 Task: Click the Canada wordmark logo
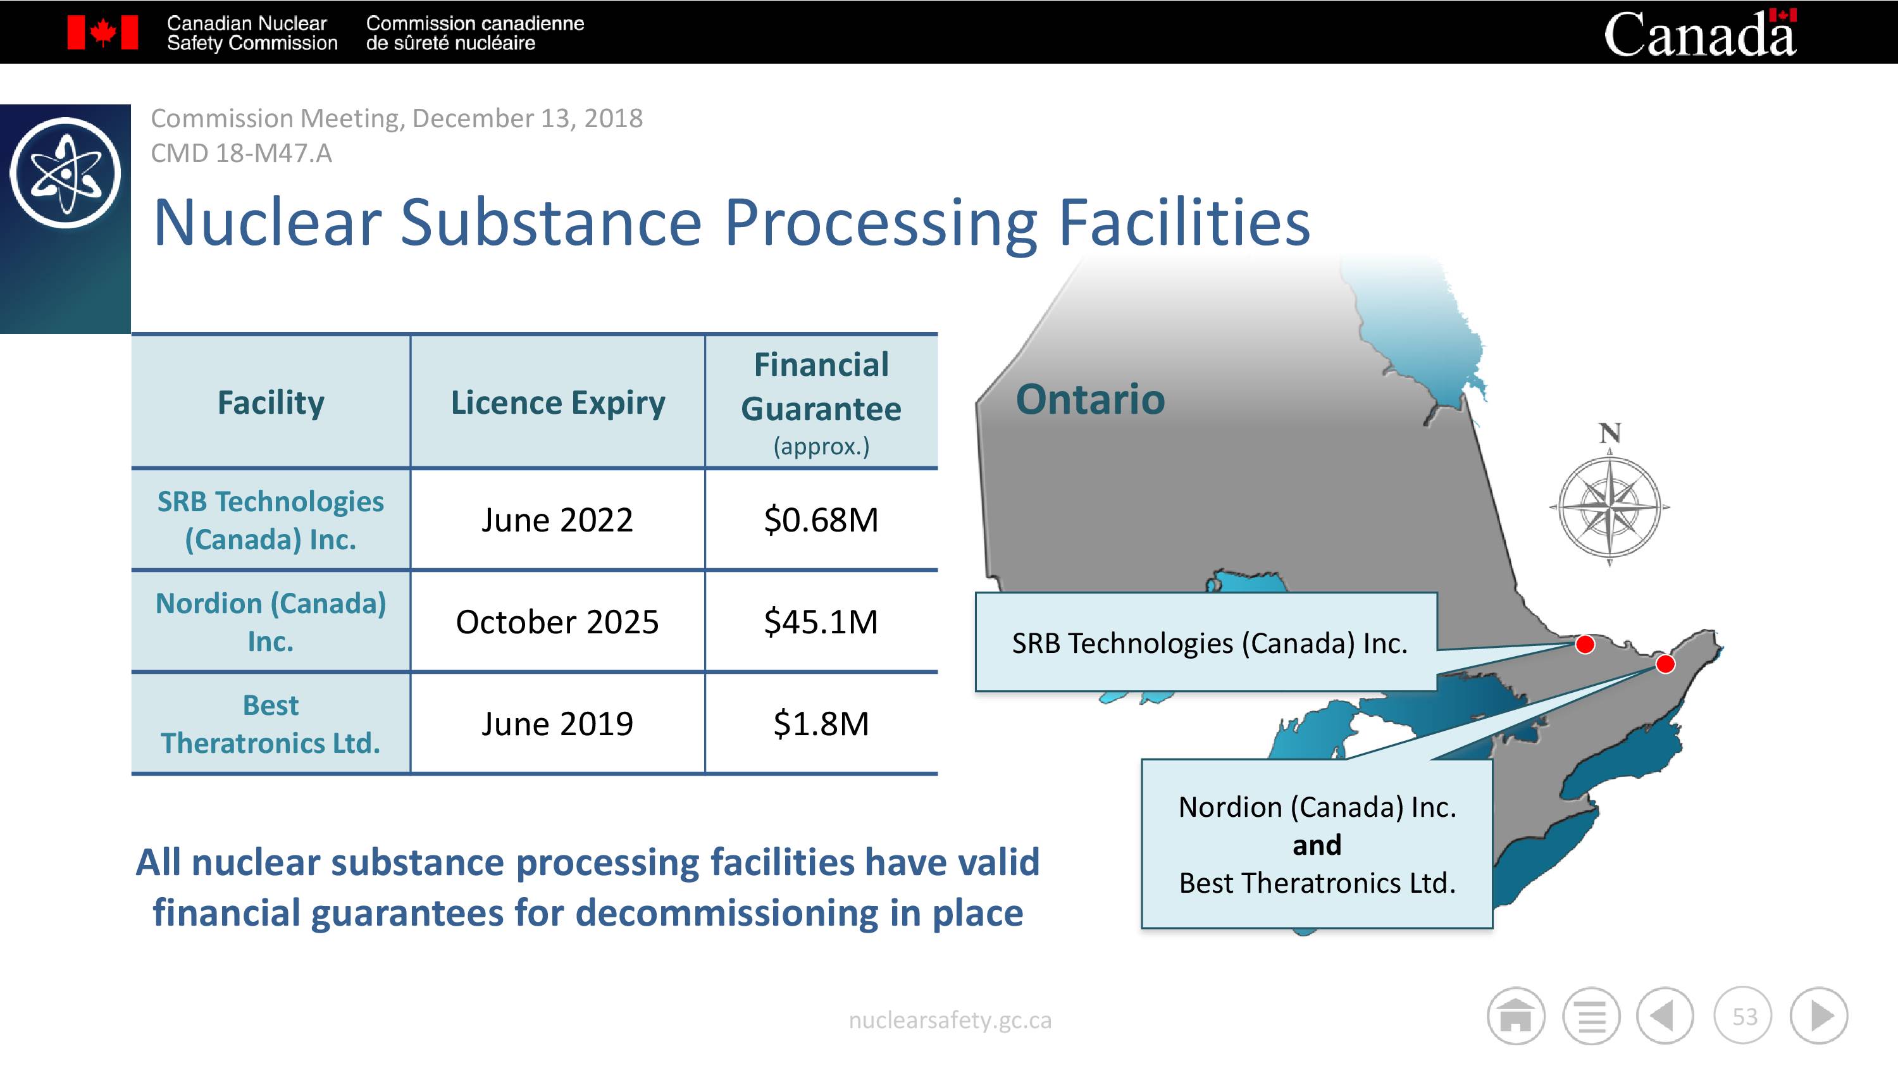(x=1701, y=33)
